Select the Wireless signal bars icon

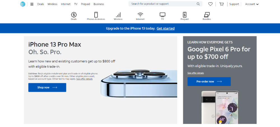pos(118,15)
